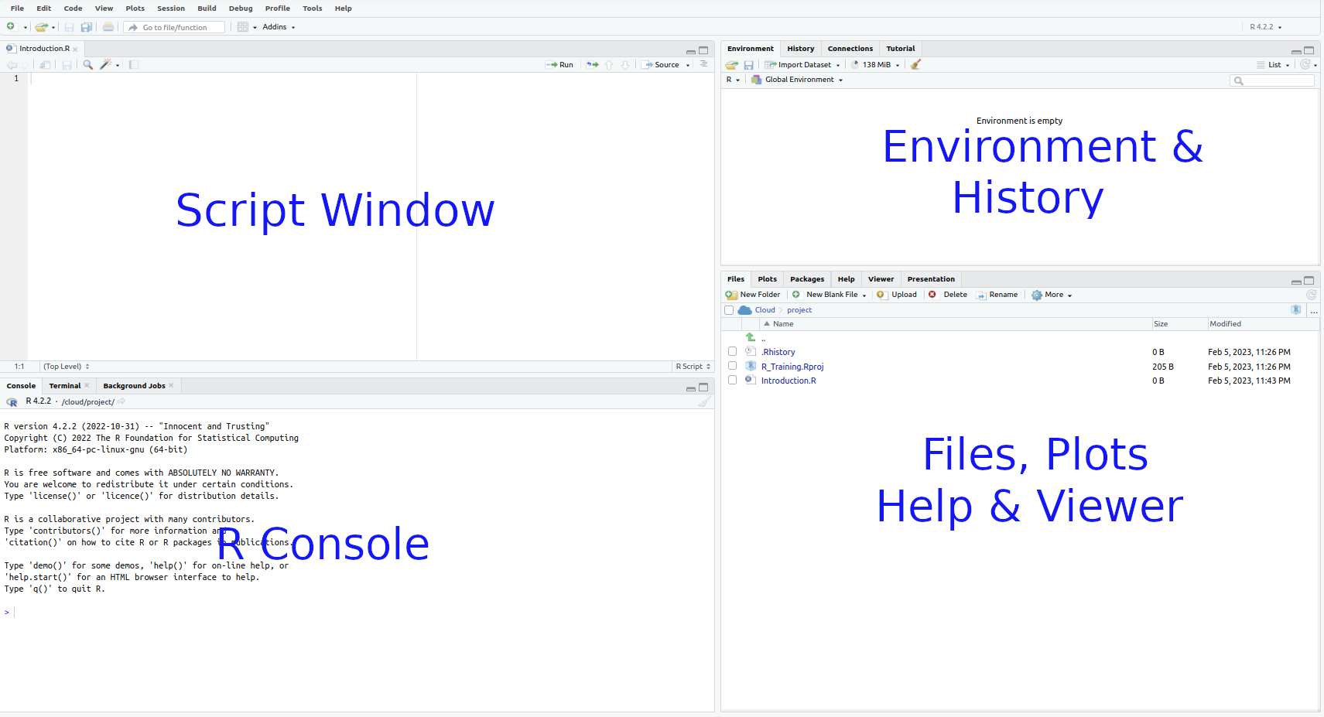
Task: Click the Run button in script editor
Action: (560, 65)
